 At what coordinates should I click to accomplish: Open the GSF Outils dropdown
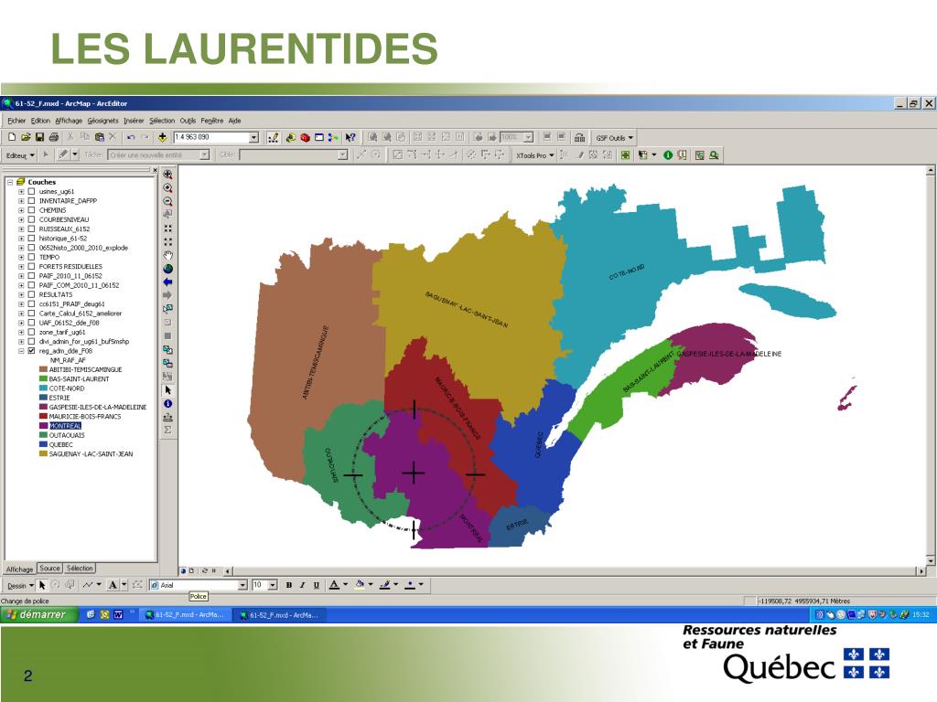pyautogui.click(x=614, y=138)
